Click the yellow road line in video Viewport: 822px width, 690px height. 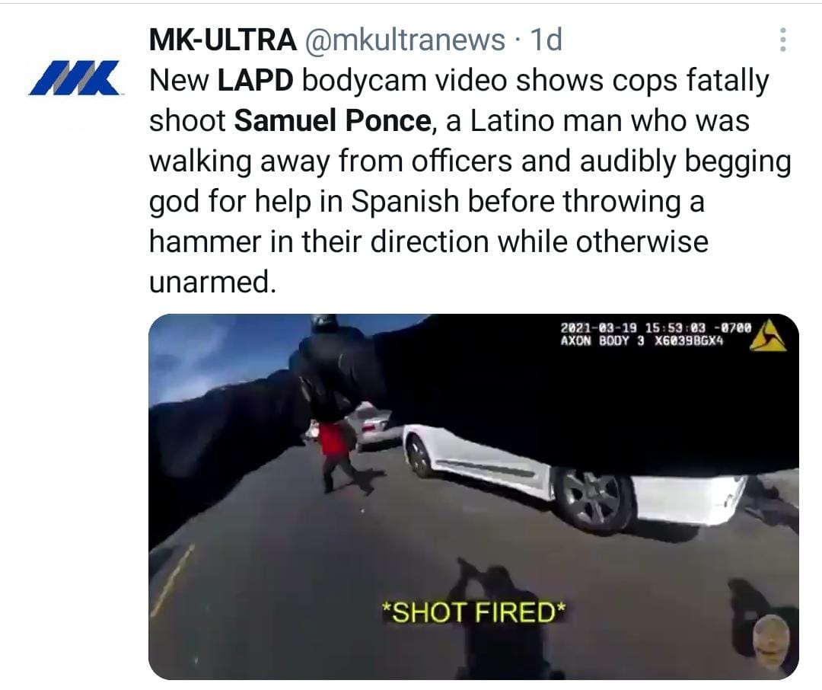click(172, 581)
